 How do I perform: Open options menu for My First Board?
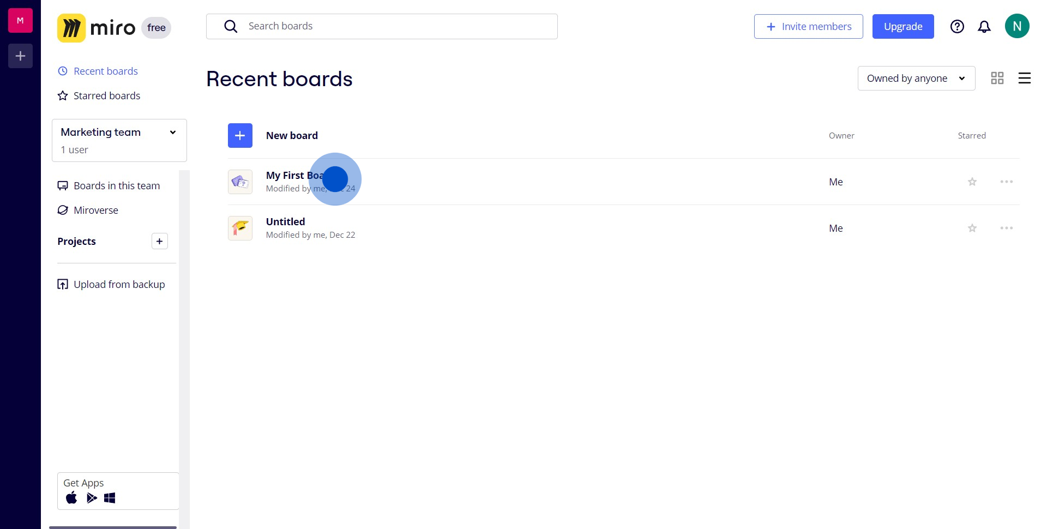pos(1007,182)
